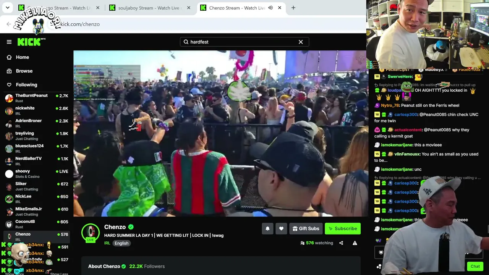
Task: Open bluesclues124 channel in the sidebar
Action: pyautogui.click(x=37, y=149)
